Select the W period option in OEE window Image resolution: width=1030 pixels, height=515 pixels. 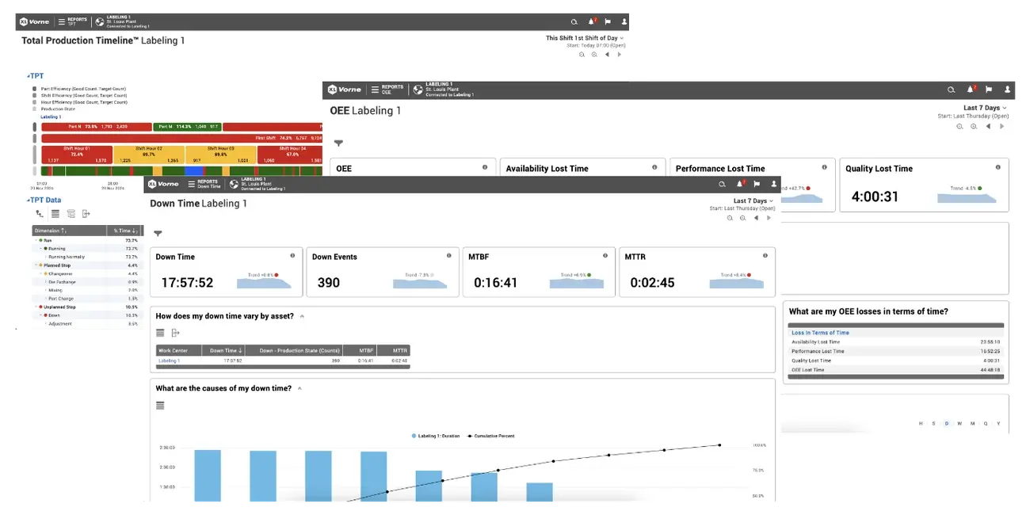click(959, 423)
